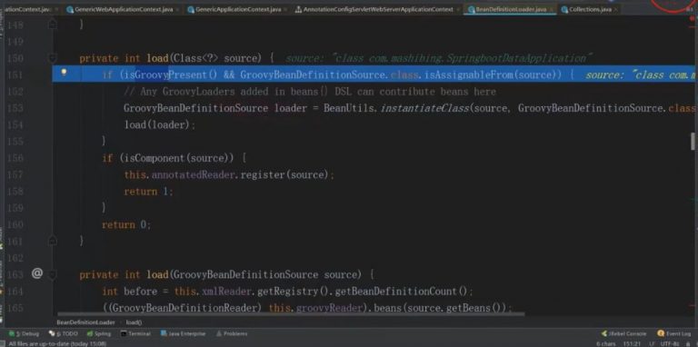The width and height of the screenshot is (698, 347).
Task: Click the UTF-8 encoding selector in status bar
Action: [670, 343]
